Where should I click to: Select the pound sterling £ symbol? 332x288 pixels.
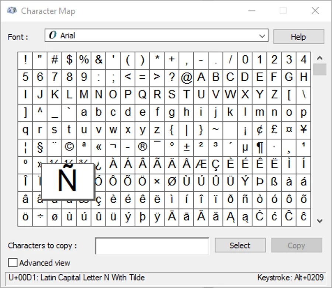(274, 129)
